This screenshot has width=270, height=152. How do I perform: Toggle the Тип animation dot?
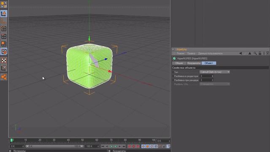(173, 72)
